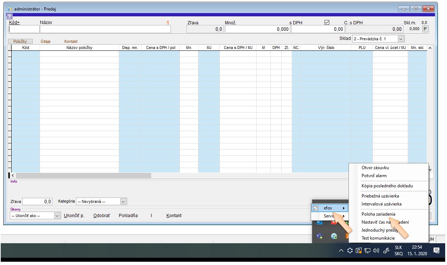This screenshot has width=447, height=265.
Task: Click the purple help question mark icon
Action: 9,17
